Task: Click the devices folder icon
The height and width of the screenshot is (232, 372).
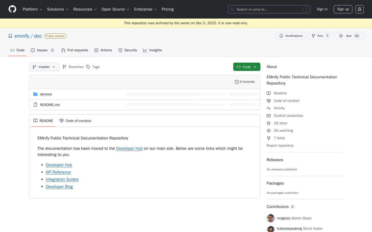Action: pyautogui.click(x=35, y=94)
